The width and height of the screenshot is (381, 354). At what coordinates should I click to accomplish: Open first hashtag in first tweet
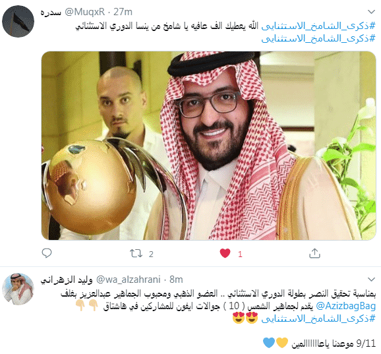coord(318,26)
